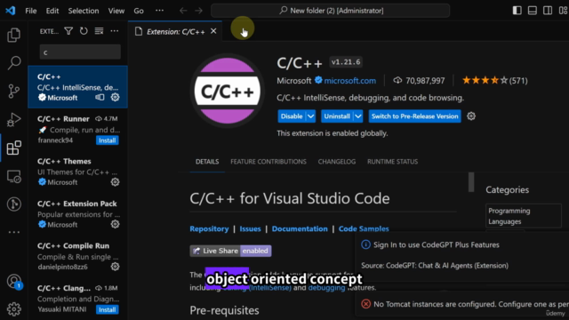The height and width of the screenshot is (320, 569).
Task: Open extensions panel more actions menu
Action: click(x=115, y=31)
